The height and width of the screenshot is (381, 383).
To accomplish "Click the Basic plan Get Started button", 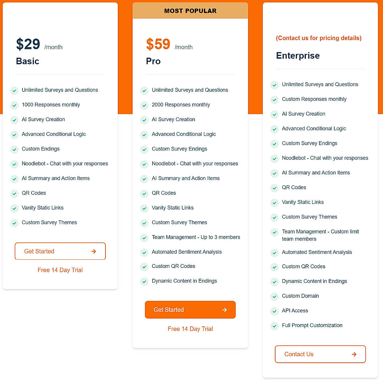I will 60,251.
